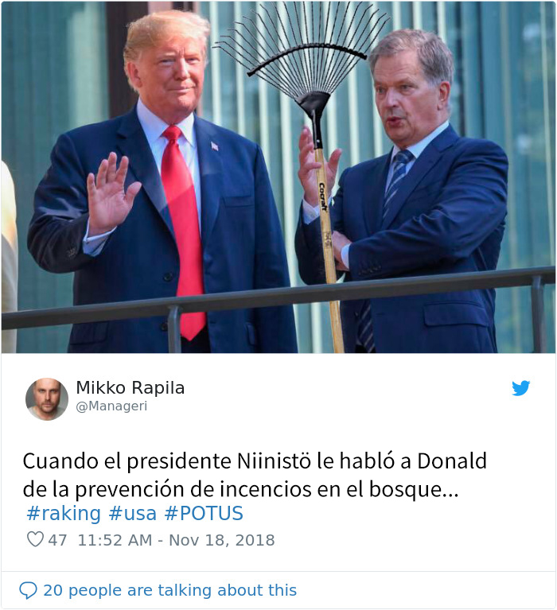Open the #POTUS hashtag

coord(204,513)
